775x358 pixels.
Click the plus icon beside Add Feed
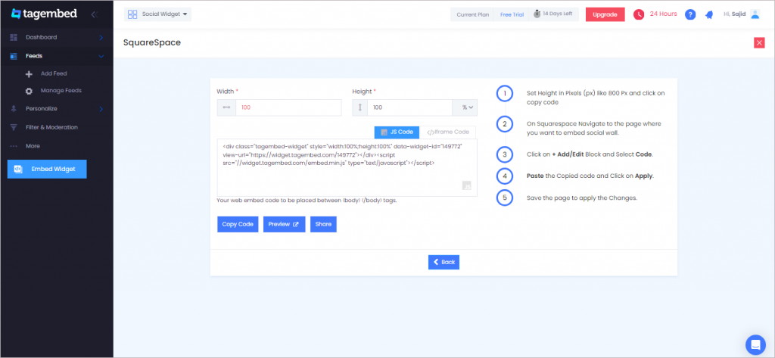click(x=29, y=74)
